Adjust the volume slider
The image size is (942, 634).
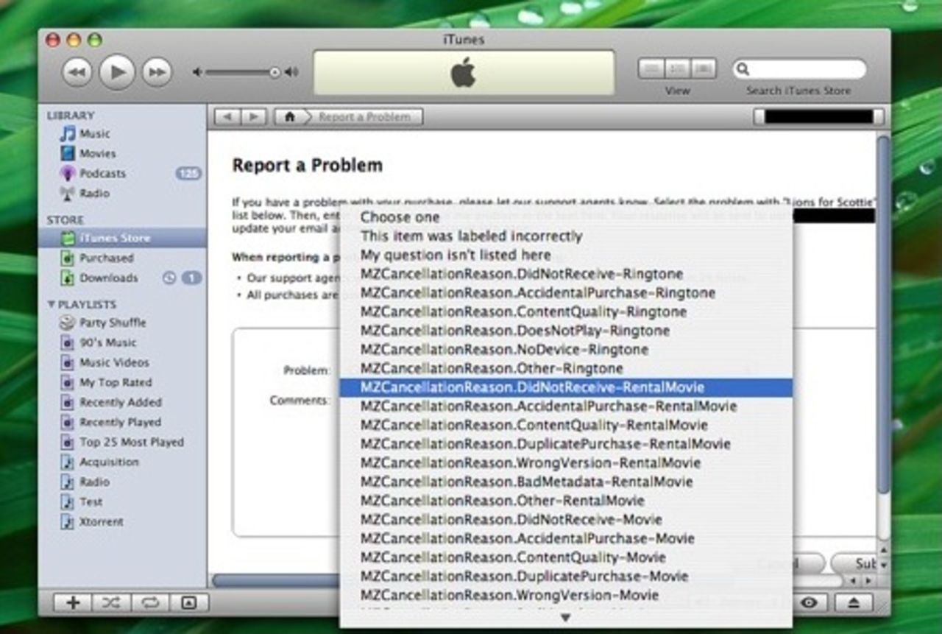[274, 72]
